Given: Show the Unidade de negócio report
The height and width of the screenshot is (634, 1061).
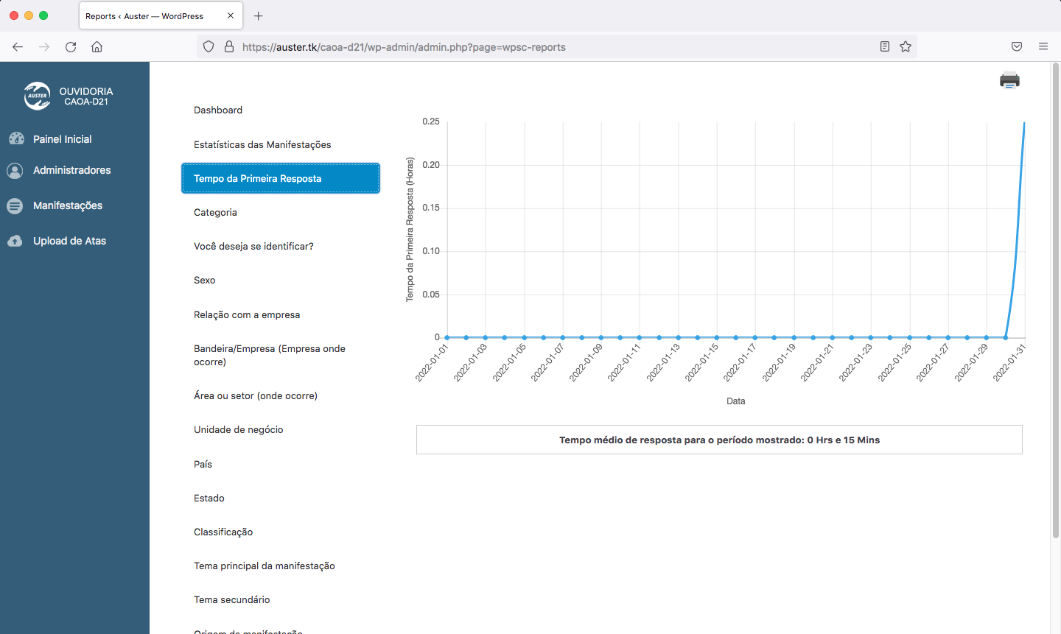Looking at the screenshot, I should coord(238,429).
